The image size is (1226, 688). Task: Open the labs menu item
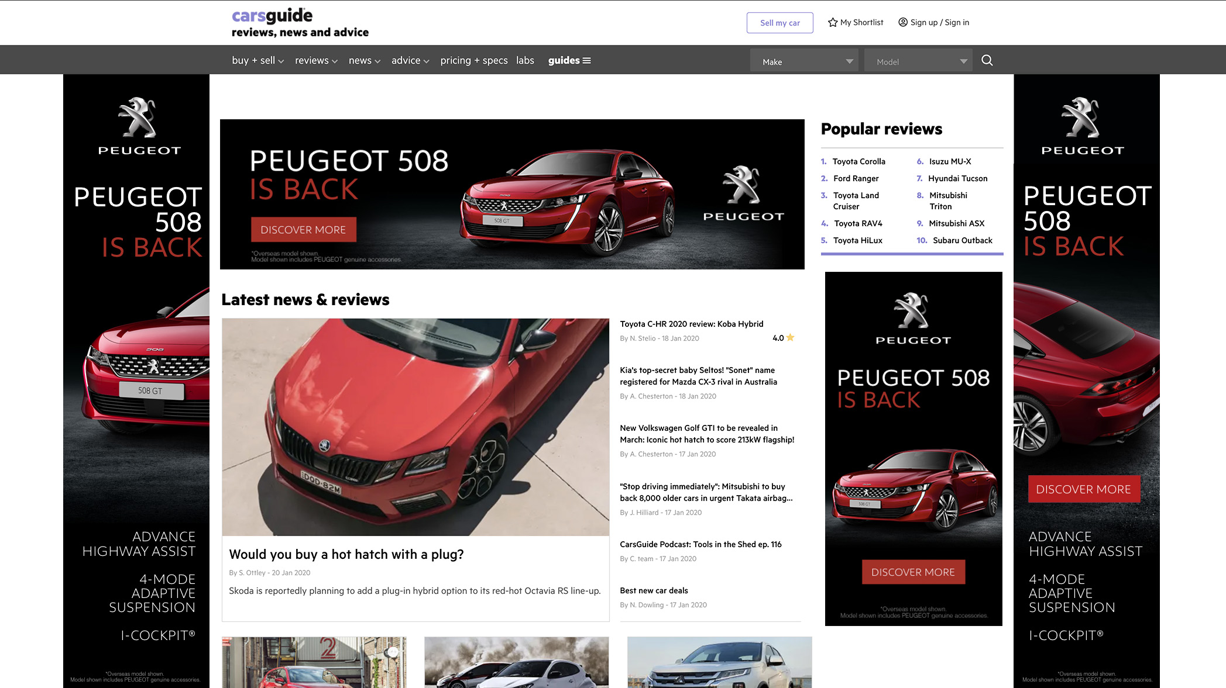click(525, 60)
